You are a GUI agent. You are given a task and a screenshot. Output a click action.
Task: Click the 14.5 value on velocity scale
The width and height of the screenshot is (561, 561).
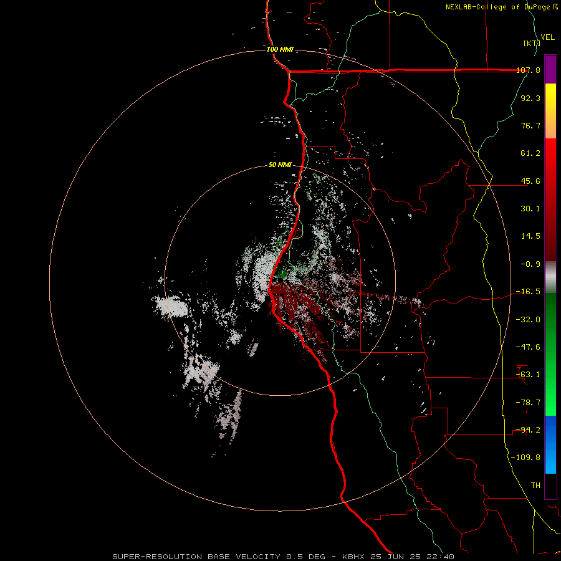point(530,236)
